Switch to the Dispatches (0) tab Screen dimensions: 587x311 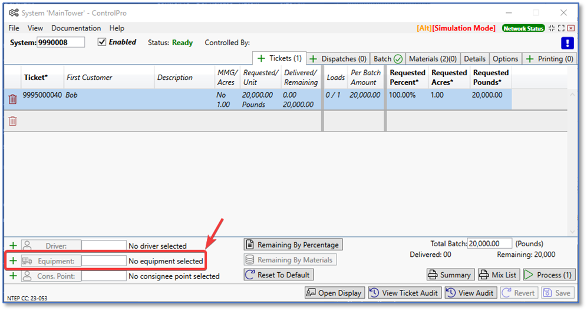[338, 59]
